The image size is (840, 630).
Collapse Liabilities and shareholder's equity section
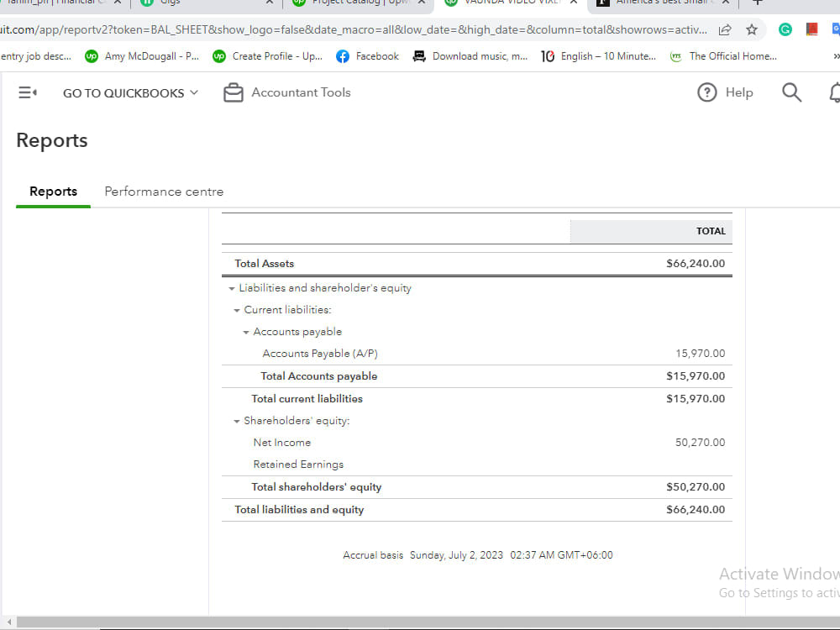coord(232,288)
